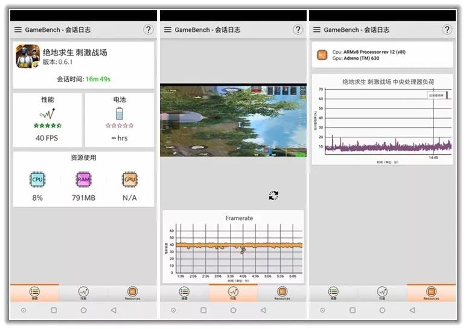Select the 性能 tab on the right screen

(x=382, y=293)
